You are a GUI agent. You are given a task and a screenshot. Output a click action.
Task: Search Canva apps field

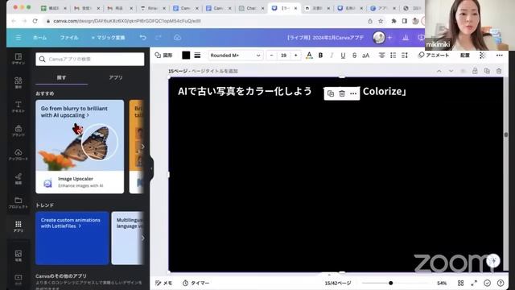pyautogui.click(x=90, y=59)
